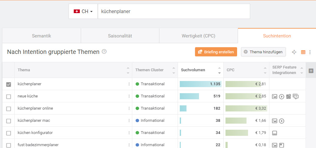The image size is (316, 148).
Task: Check the küchenplaner online row checkbox
Action: pyautogui.click(x=9, y=109)
